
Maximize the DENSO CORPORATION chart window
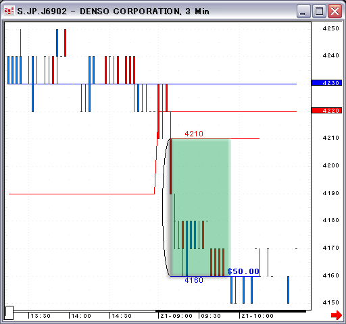click(x=319, y=11)
